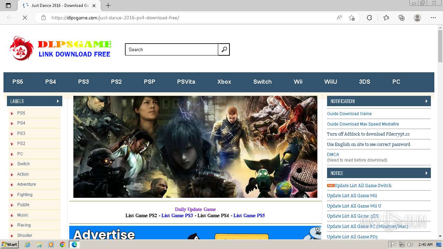The height and width of the screenshot is (249, 443).
Task: Open the PS3 navigation menu item
Action: pyautogui.click(x=83, y=82)
